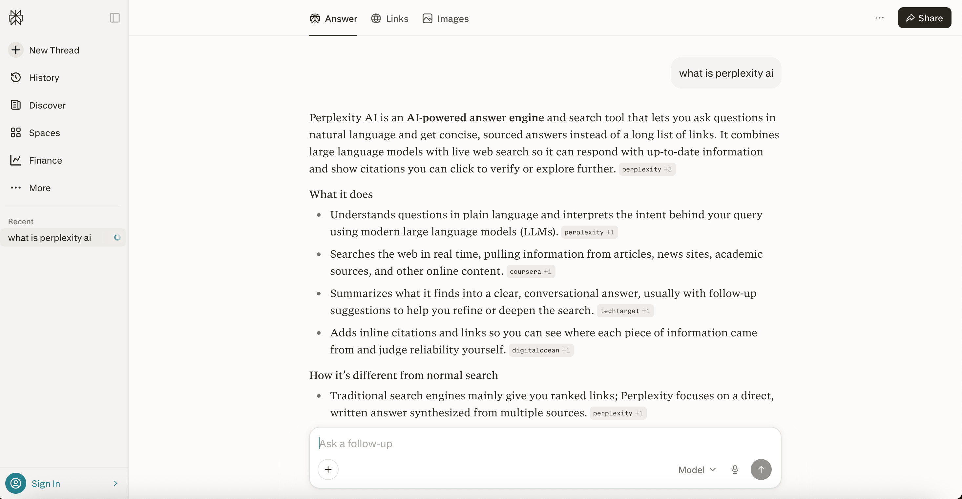The width and height of the screenshot is (962, 499).
Task: Open the History view
Action: [x=44, y=78]
